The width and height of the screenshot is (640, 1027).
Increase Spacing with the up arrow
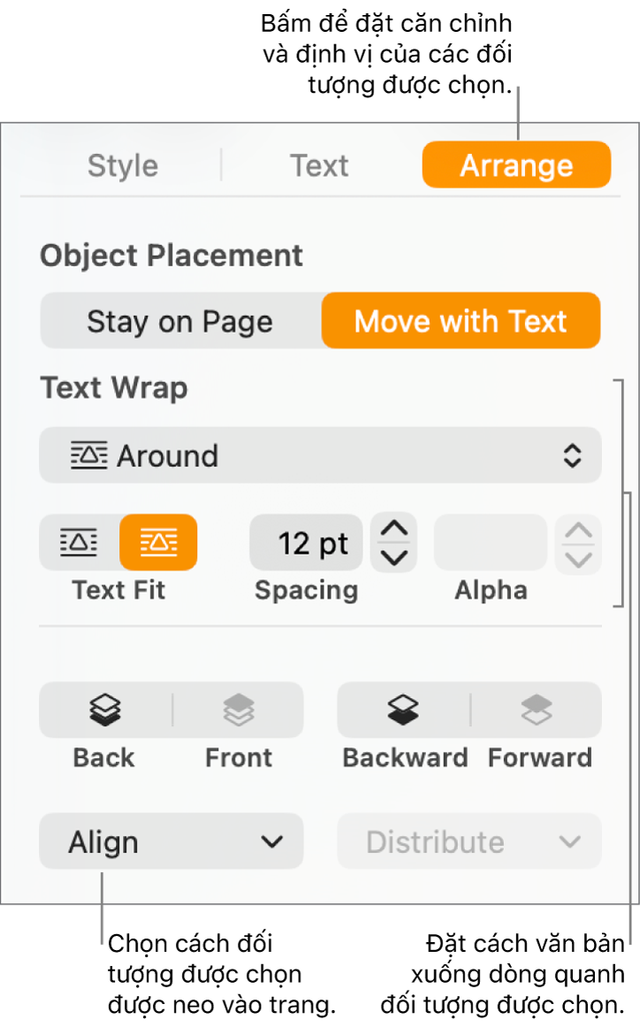[x=393, y=529]
